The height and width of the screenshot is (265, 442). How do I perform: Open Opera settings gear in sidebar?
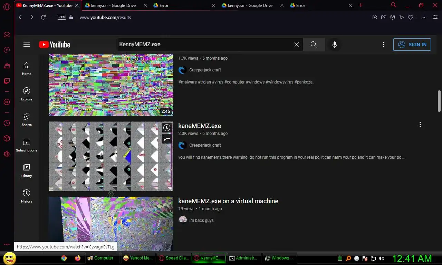click(7, 154)
